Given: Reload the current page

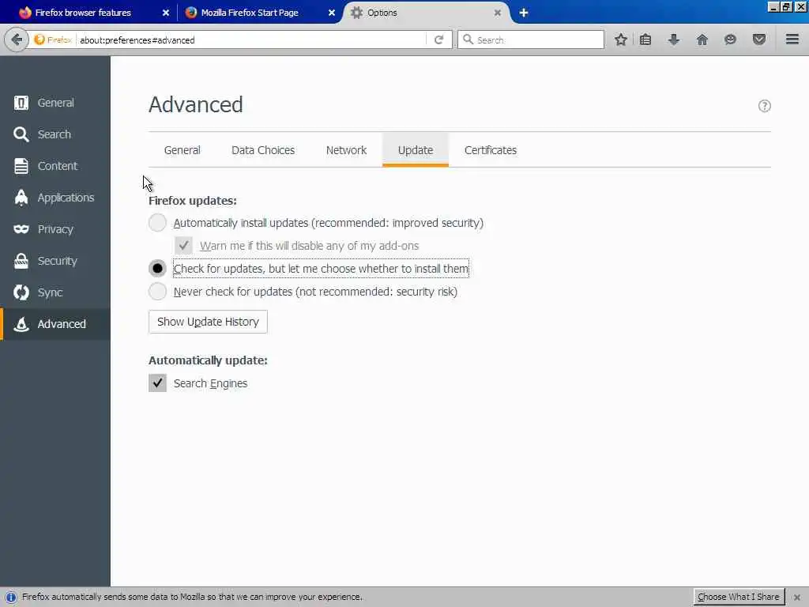Looking at the screenshot, I should (439, 40).
